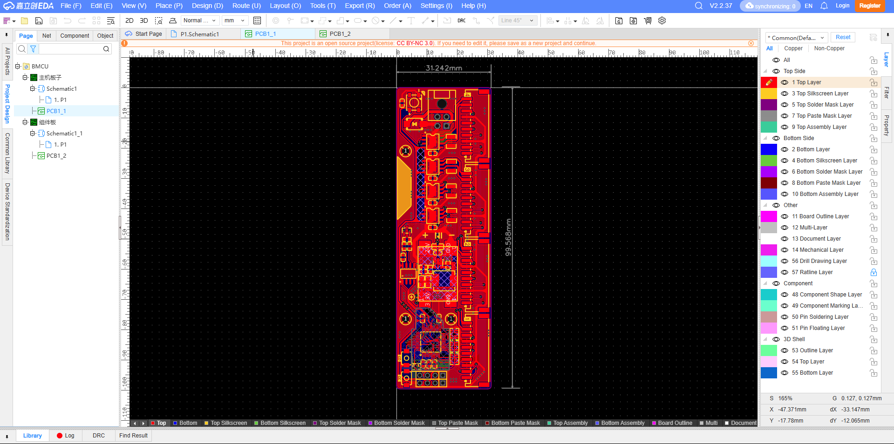Open the PCB order cart icon
Screen dimensions: 894x444
[x=648, y=20]
